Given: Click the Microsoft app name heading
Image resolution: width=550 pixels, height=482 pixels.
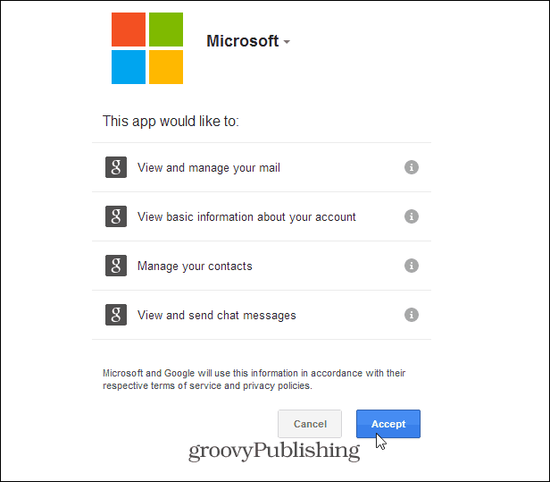Looking at the screenshot, I should point(242,41).
